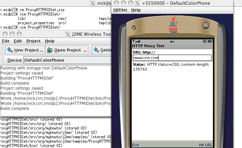
Task: Open project Settings from the toolbar
Action: click(x=103, y=50)
